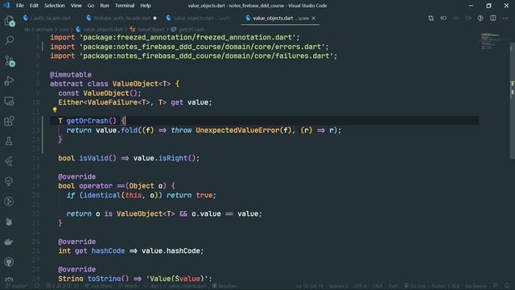The width and height of the screenshot is (515, 290).
Task: Click the code minimap preview
Action: coord(491,41)
